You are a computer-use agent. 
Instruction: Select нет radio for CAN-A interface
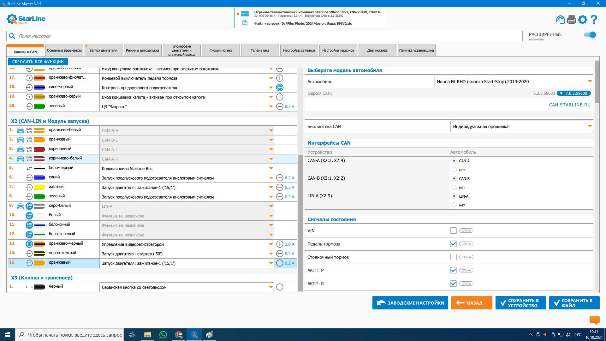454,170
